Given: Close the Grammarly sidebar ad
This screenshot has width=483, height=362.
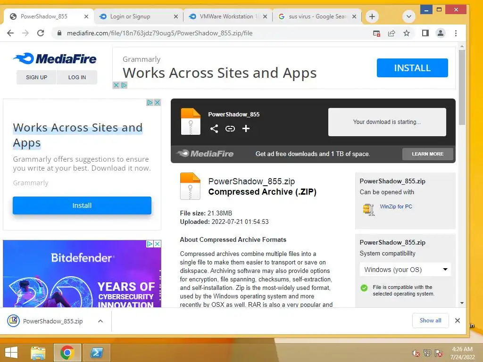Looking at the screenshot, I should point(157,102).
